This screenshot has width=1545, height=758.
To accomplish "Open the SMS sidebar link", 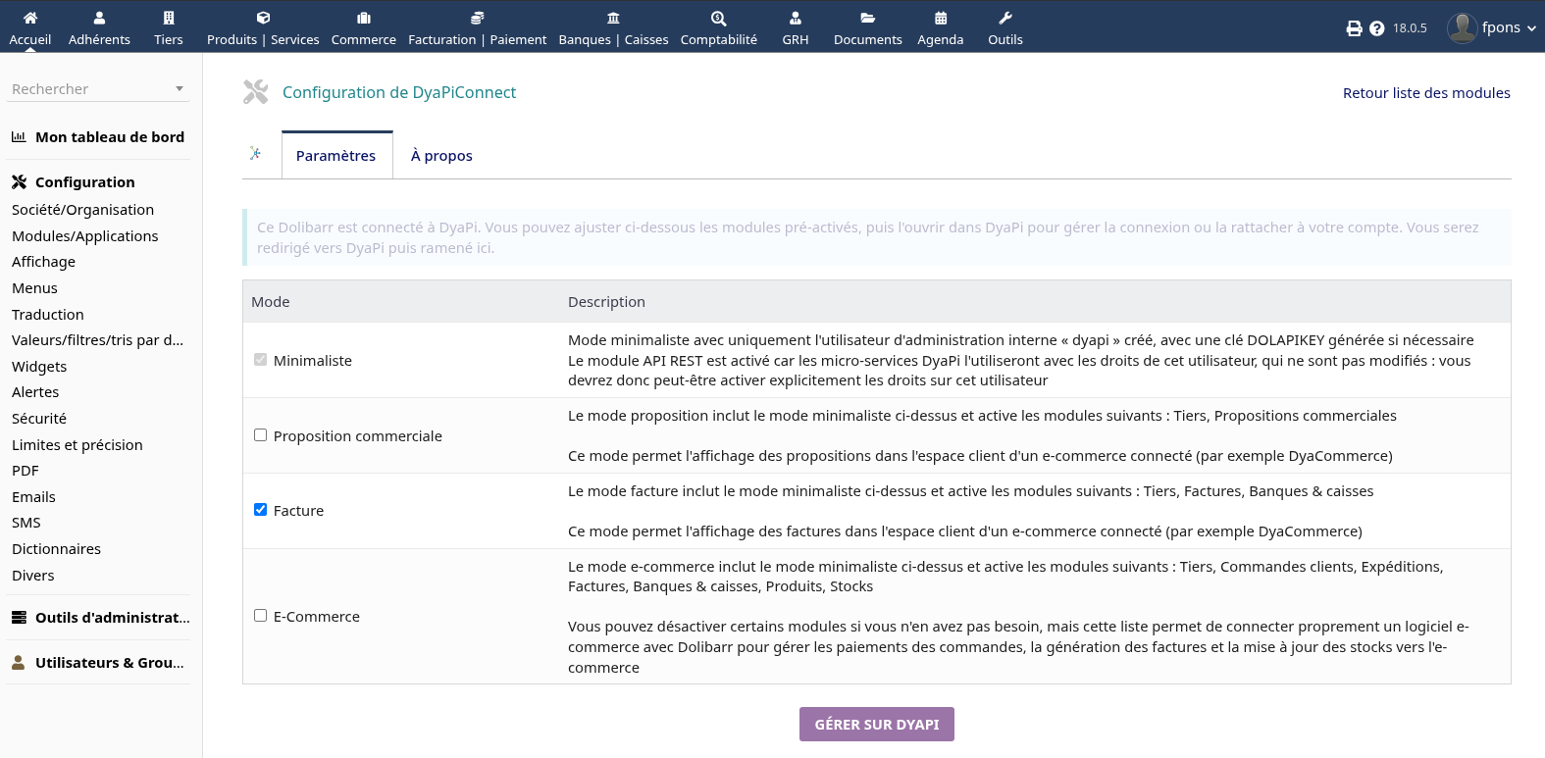I will 26,523.
